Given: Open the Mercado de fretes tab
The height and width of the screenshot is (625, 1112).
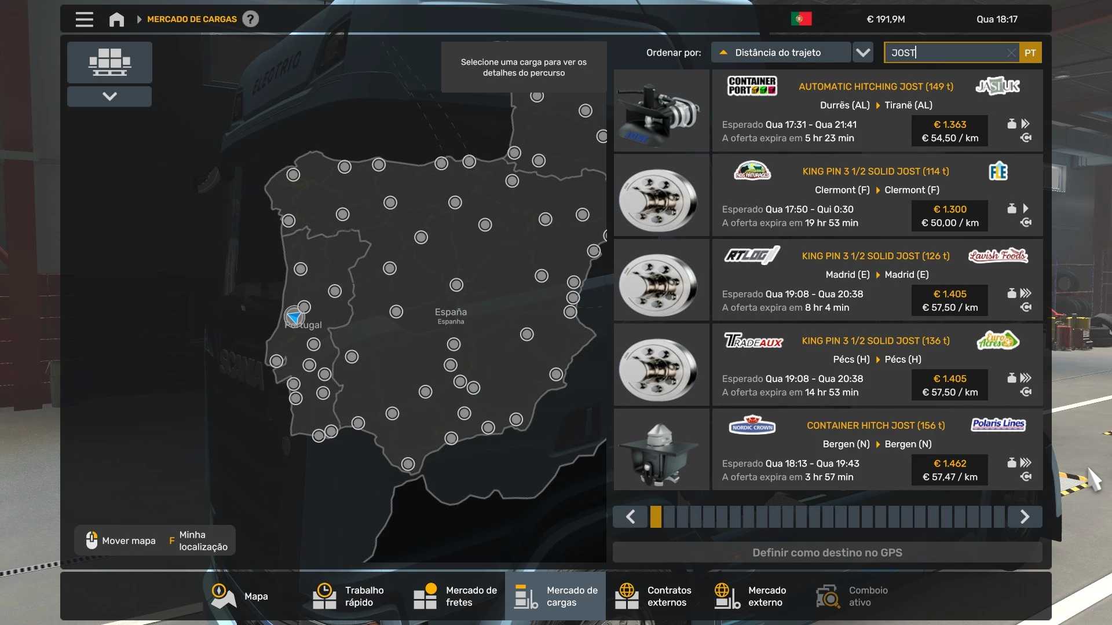Looking at the screenshot, I should (455, 596).
